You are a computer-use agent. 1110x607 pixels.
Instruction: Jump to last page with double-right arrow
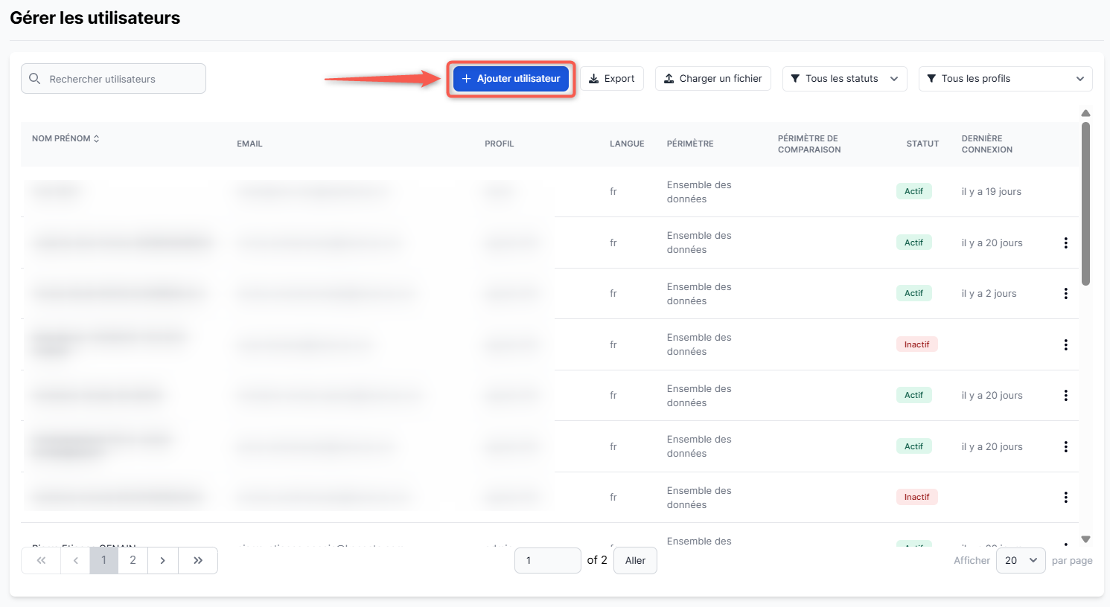(x=198, y=561)
